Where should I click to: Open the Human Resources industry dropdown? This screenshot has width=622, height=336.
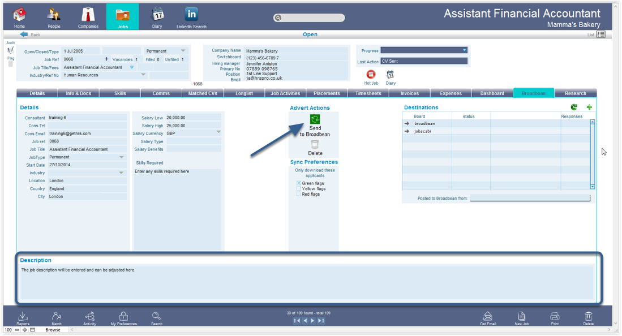click(143, 75)
